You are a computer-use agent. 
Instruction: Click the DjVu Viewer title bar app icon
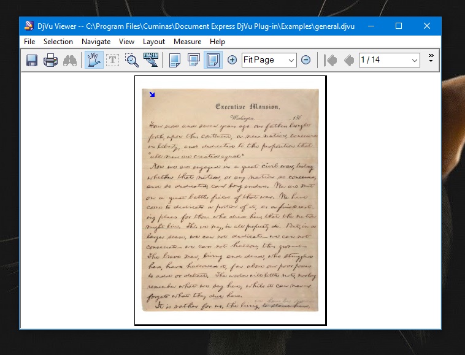[29, 26]
